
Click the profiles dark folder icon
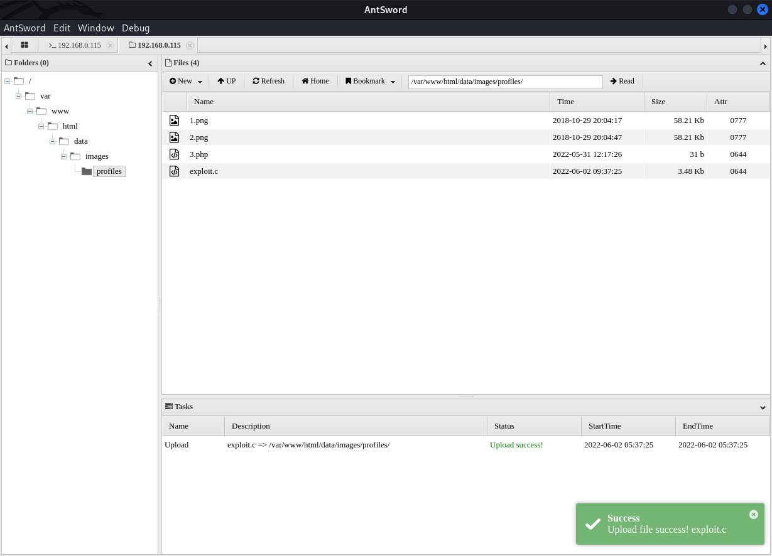(x=87, y=171)
